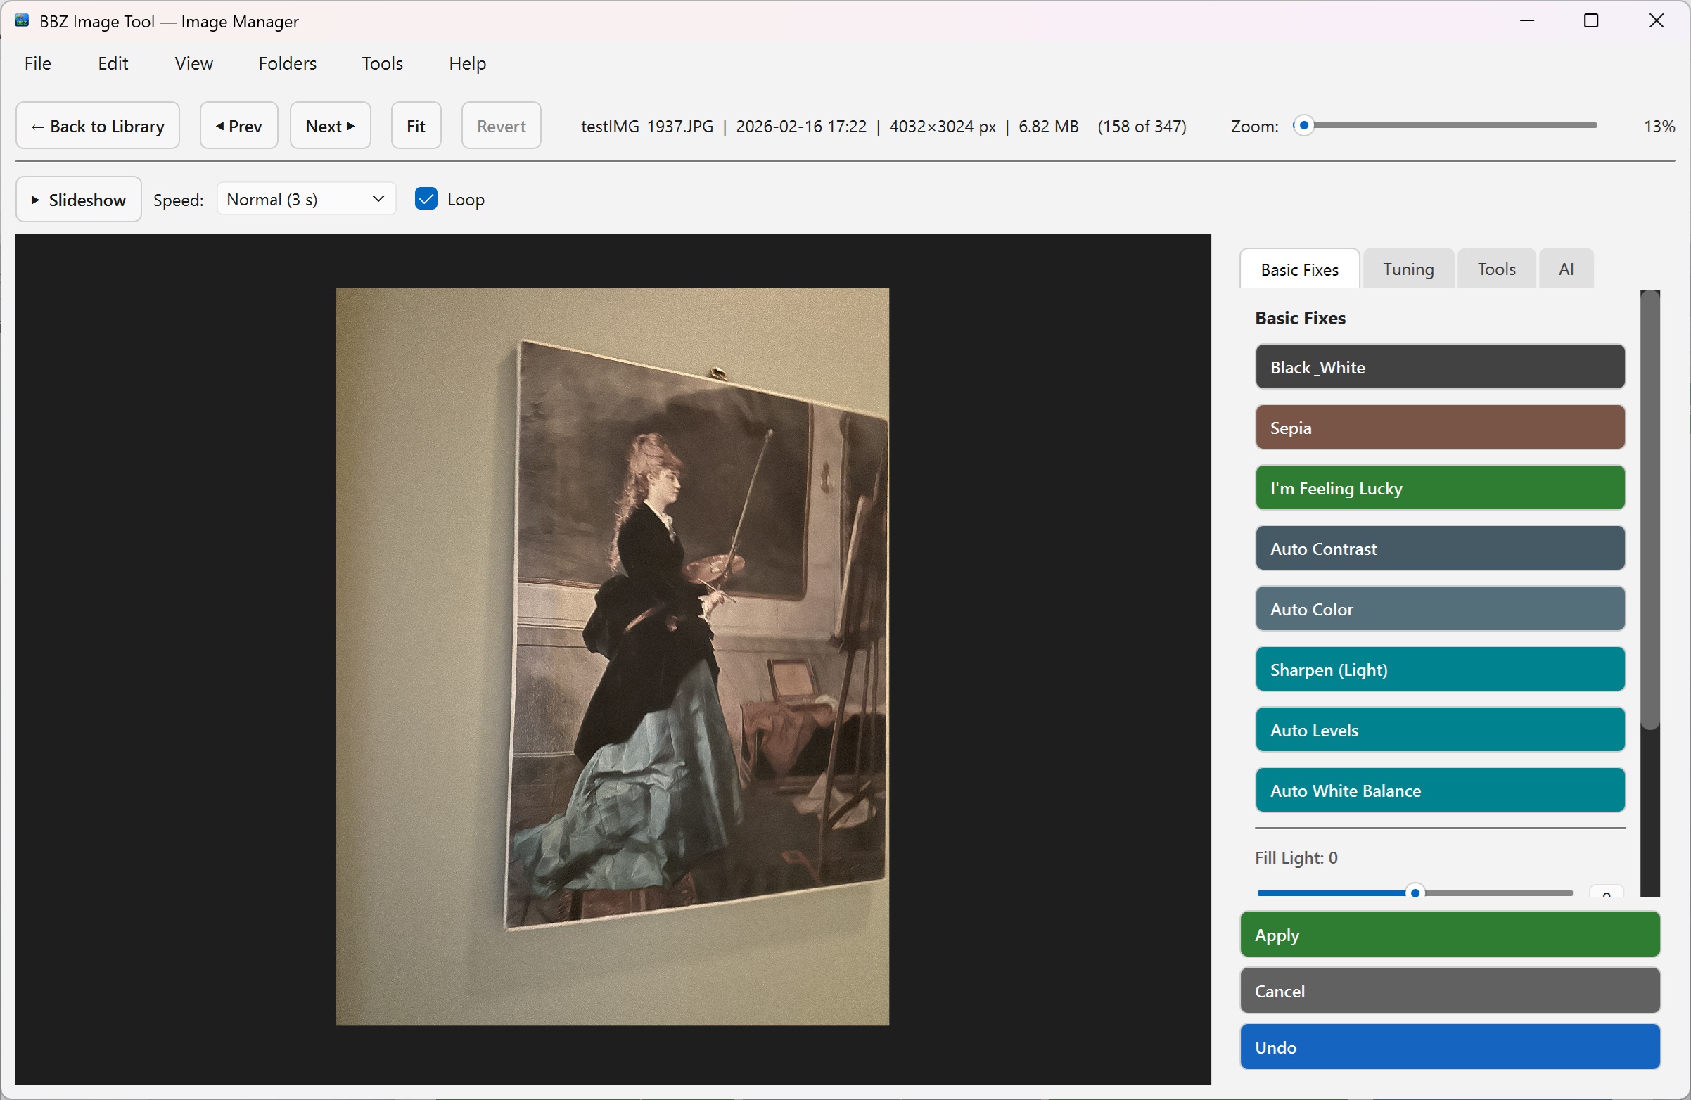Adjust the Zoom slider handle
This screenshot has height=1100, width=1691.
pyautogui.click(x=1304, y=125)
